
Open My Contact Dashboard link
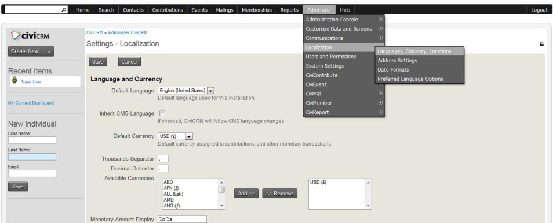point(31,103)
